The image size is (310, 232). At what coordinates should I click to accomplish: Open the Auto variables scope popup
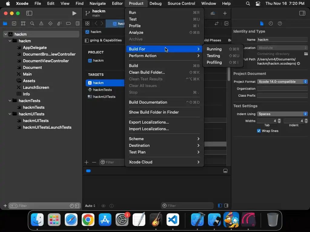pyautogui.click(x=90, y=206)
